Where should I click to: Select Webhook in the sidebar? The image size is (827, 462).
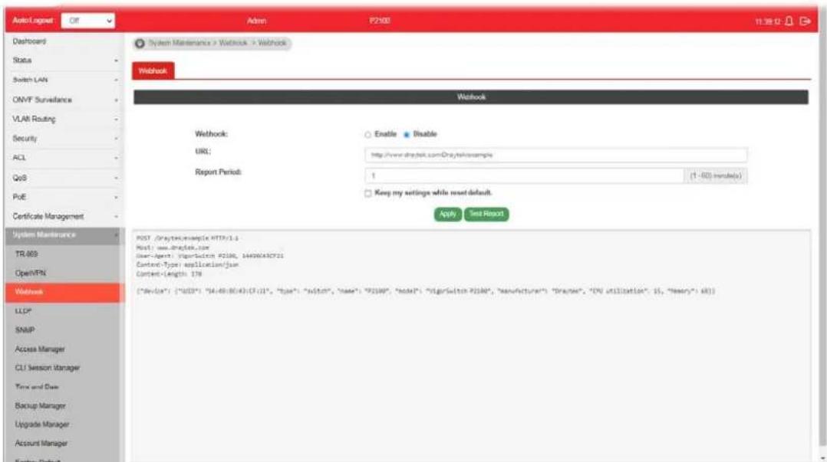pyautogui.click(x=64, y=293)
